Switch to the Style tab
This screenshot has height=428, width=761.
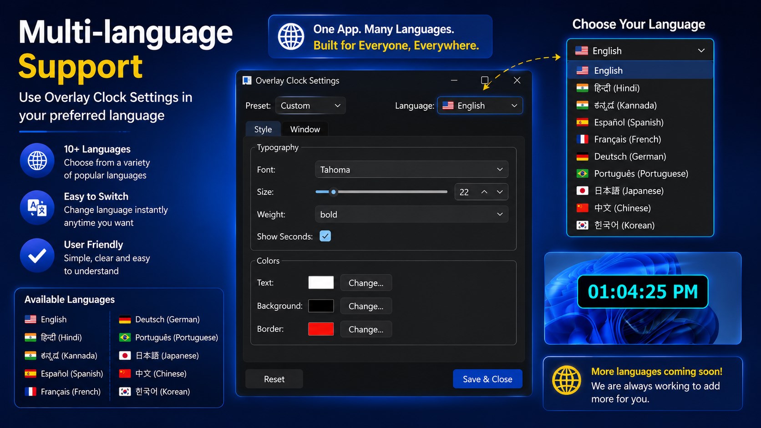263,129
